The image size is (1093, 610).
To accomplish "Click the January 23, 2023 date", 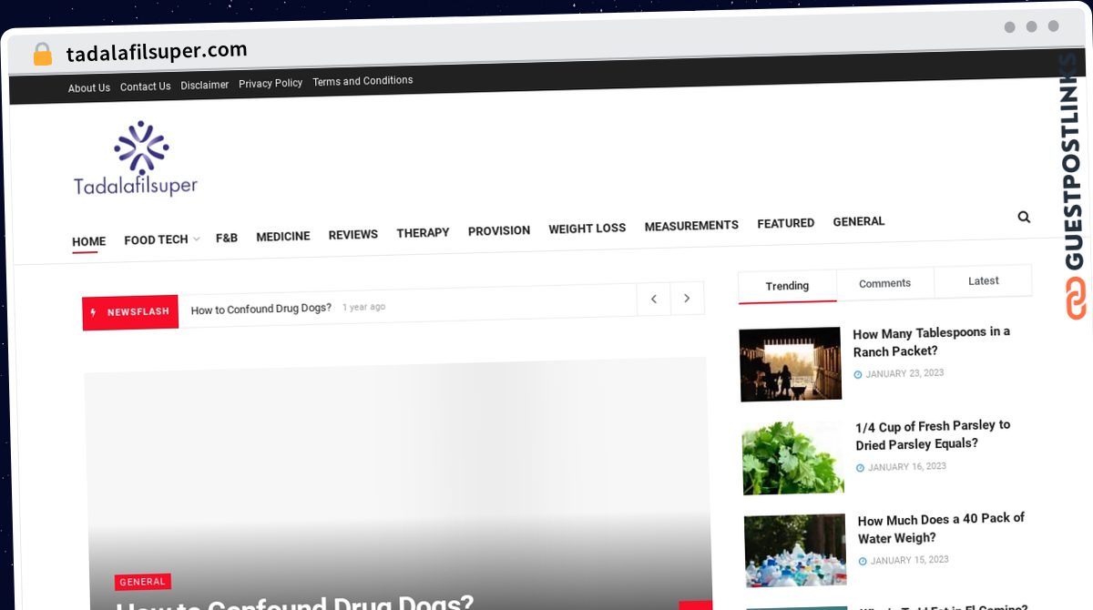I will pos(904,373).
